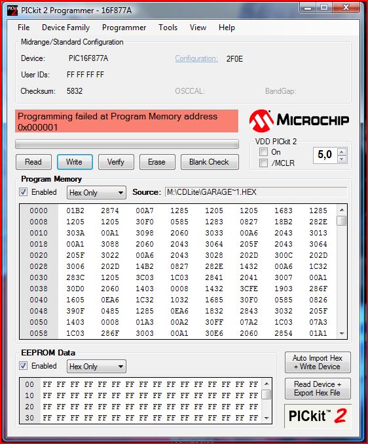Disable Program Memory Enabled checkbox
This screenshot has width=368, height=444.
click(24, 192)
